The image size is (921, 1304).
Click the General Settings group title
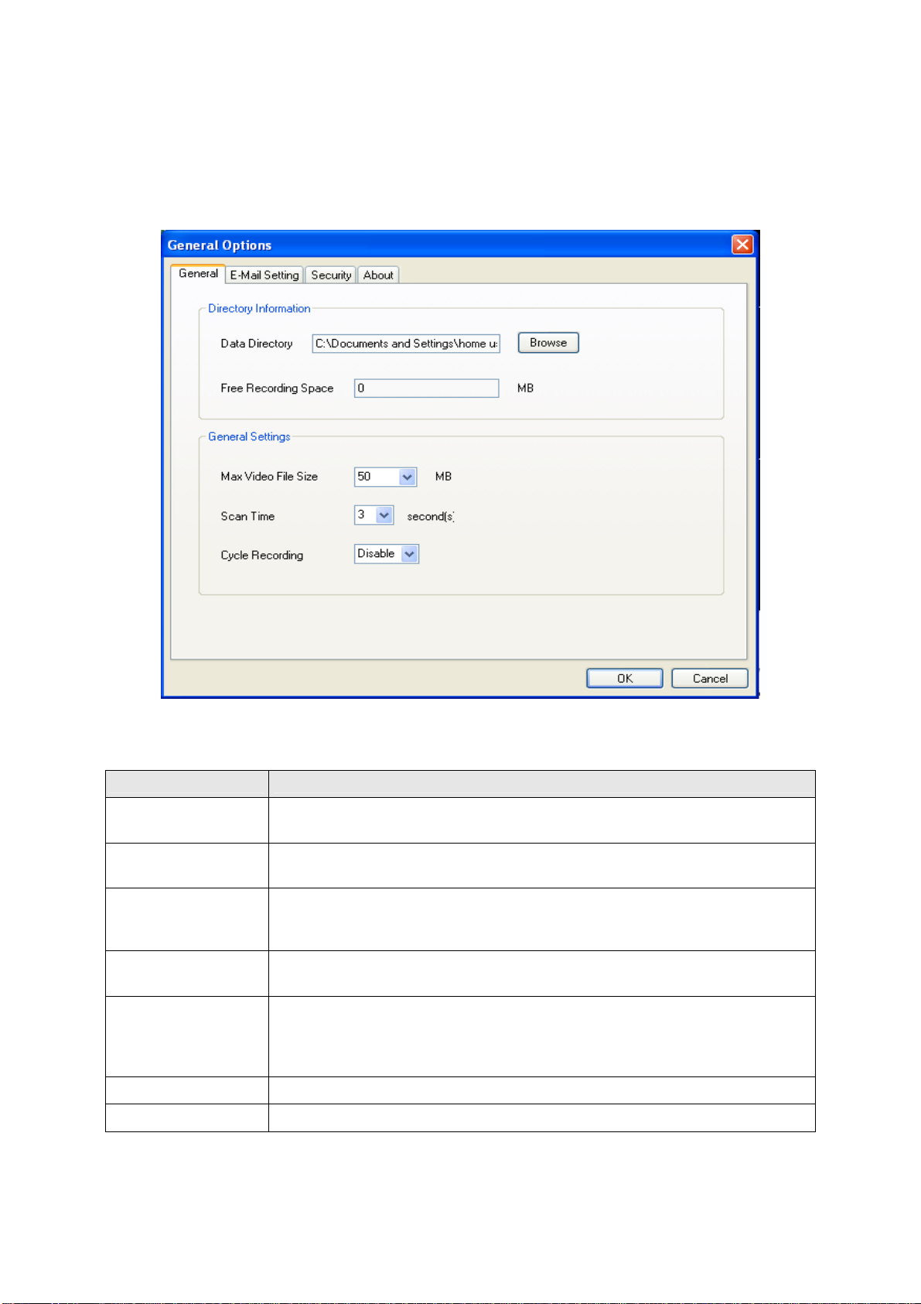249,437
